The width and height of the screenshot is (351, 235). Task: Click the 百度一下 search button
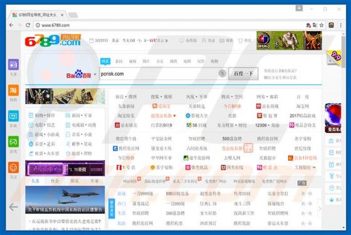(x=243, y=73)
